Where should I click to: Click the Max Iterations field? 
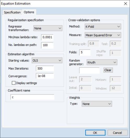pyautogui.click(x=45, y=68)
